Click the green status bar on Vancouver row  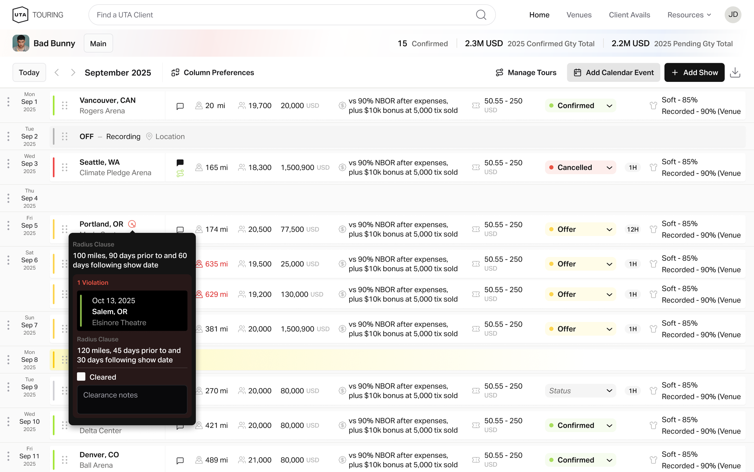click(x=54, y=105)
